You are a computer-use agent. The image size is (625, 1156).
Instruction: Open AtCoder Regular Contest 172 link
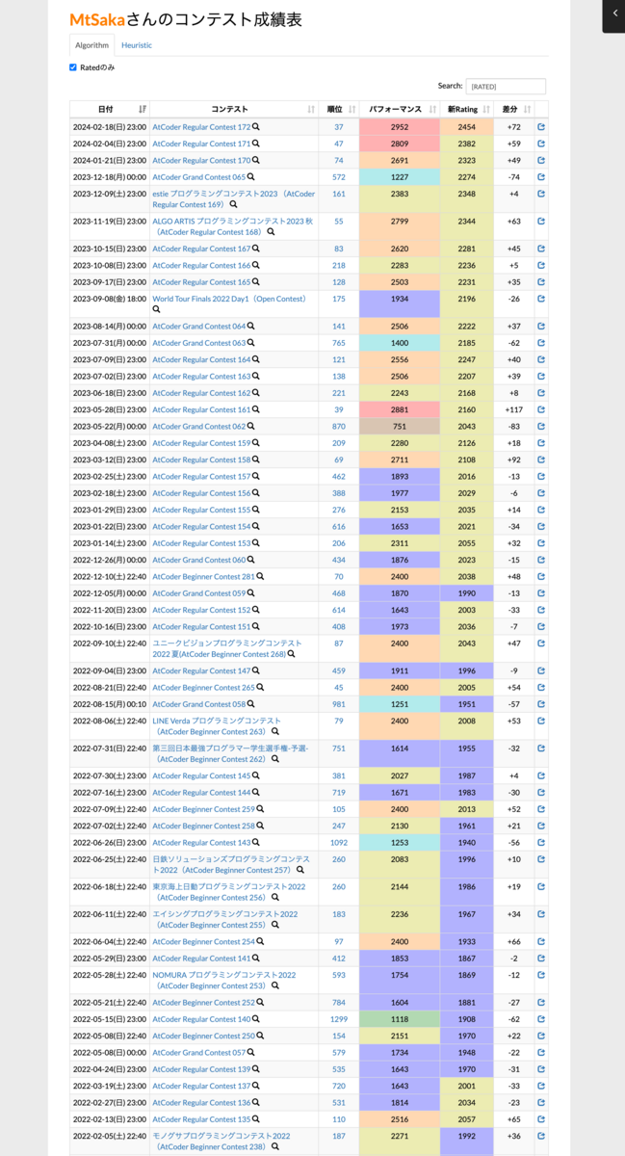point(201,127)
